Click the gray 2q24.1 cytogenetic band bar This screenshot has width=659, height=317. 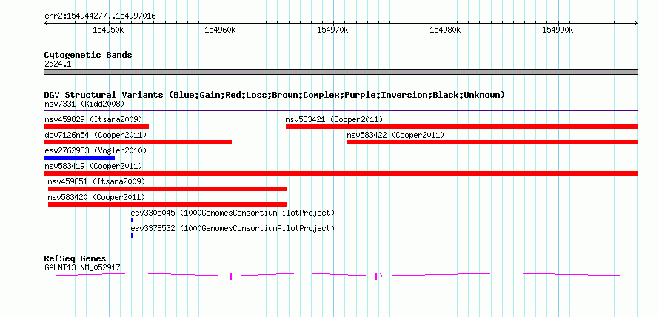click(341, 71)
